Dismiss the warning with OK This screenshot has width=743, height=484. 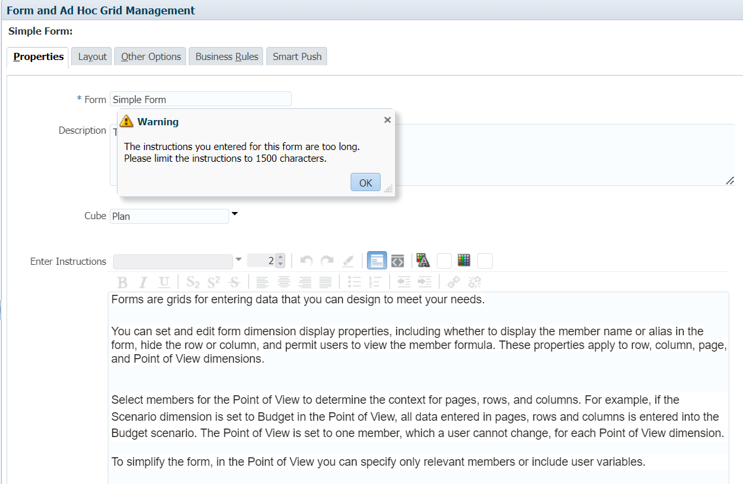366,182
